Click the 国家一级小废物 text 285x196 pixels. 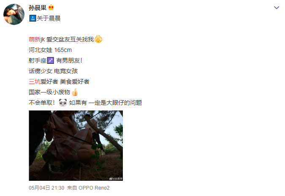(x=49, y=92)
